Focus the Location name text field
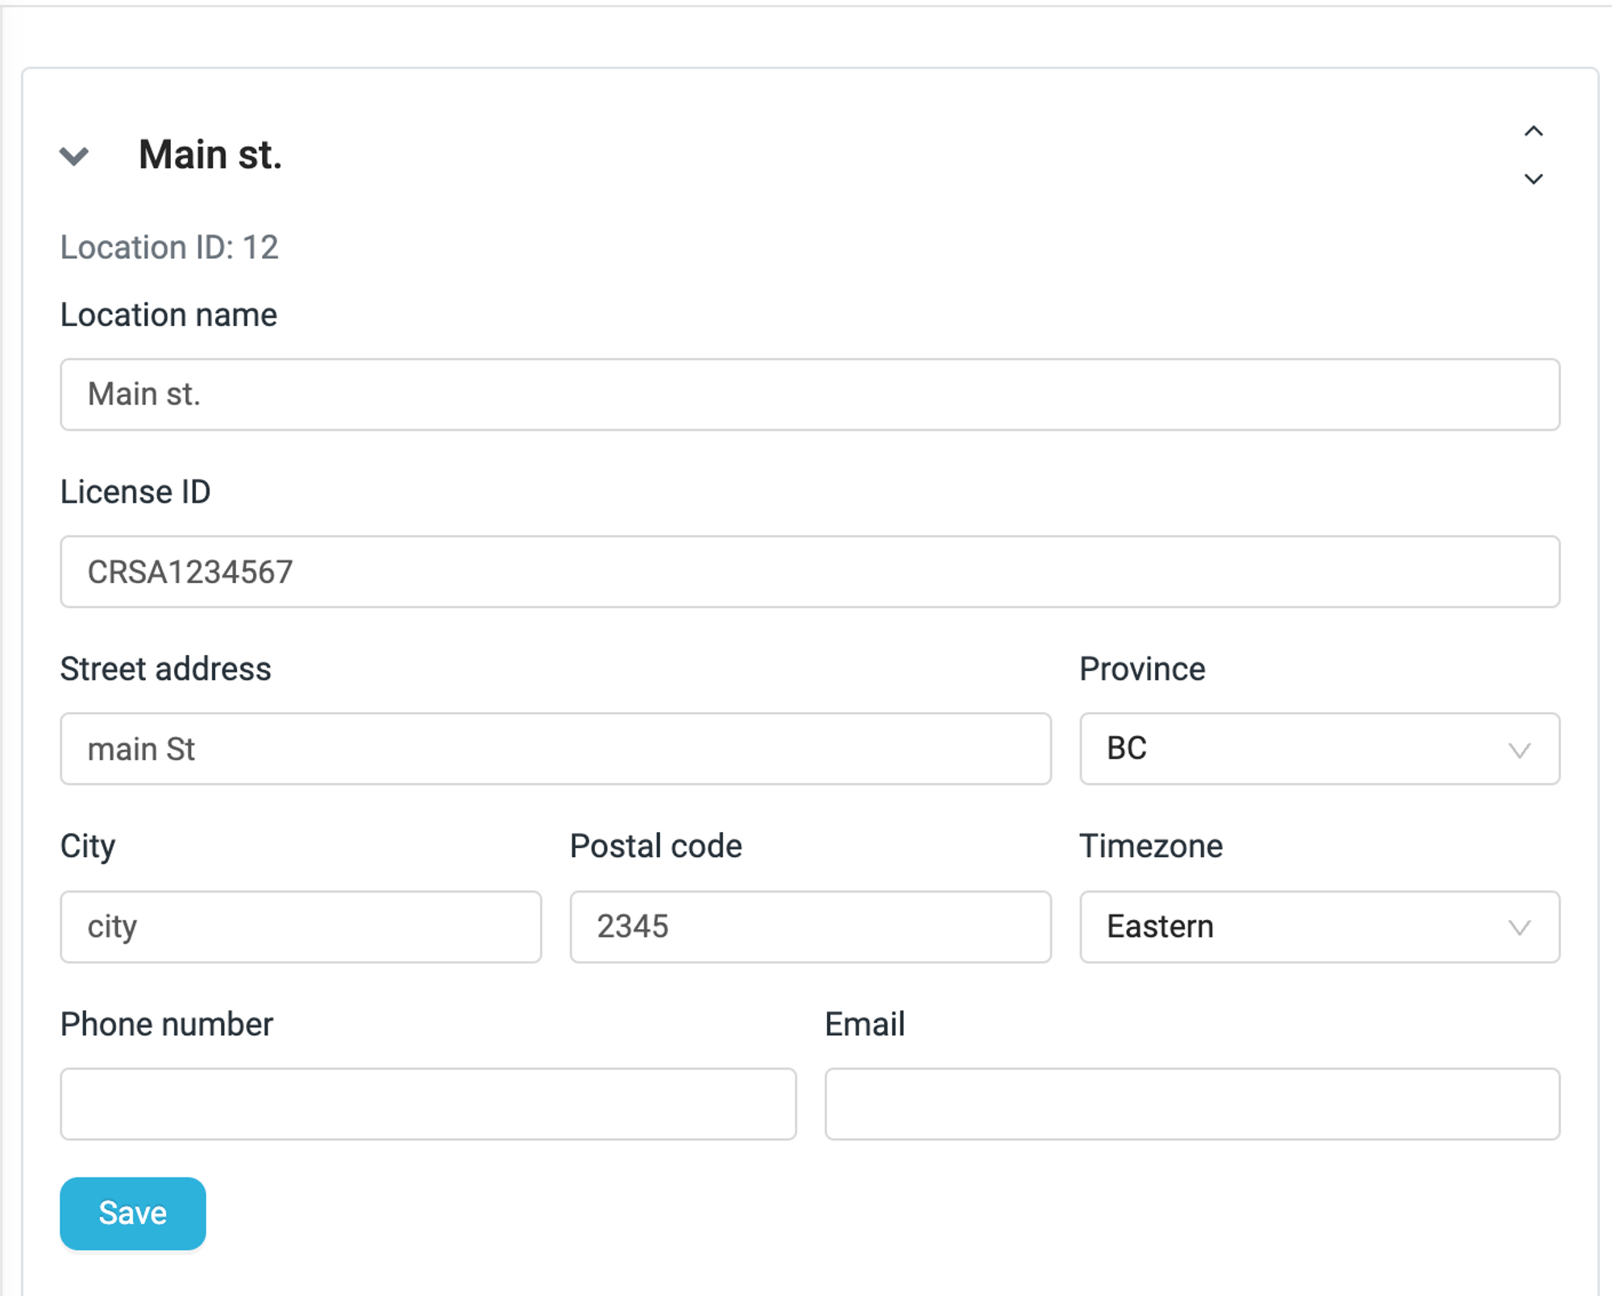Image resolution: width=1612 pixels, height=1296 pixels. tap(809, 395)
